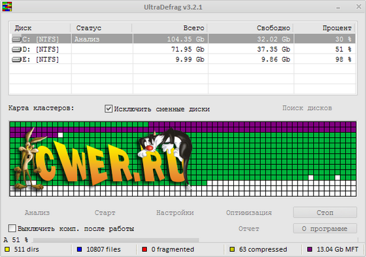Select the E: drive icon
Viewport: 366px width, 257px height.
tap(16, 60)
